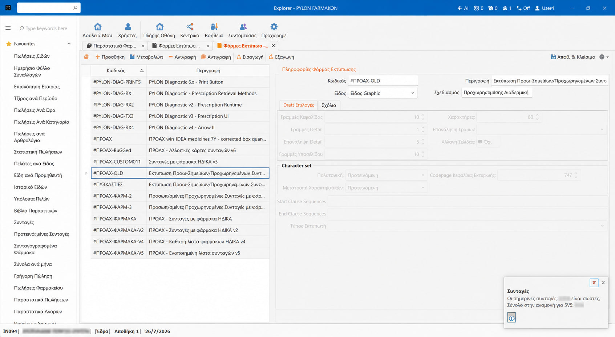Select the #PYLON-DIAG-PRINTS row
615x337 pixels.
point(180,82)
